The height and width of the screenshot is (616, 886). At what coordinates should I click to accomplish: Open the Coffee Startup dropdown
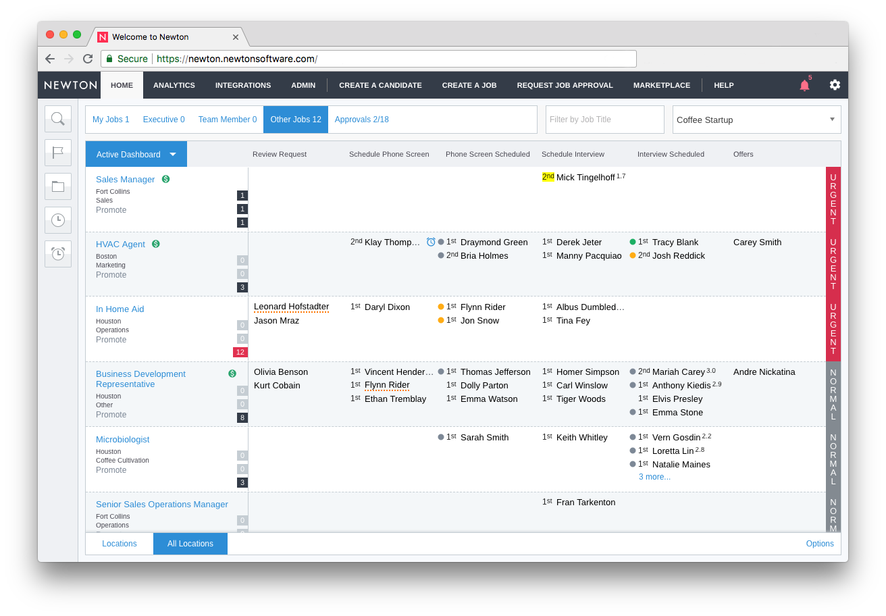(756, 120)
